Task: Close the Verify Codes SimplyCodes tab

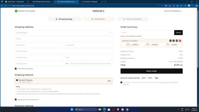Action: 28,2
